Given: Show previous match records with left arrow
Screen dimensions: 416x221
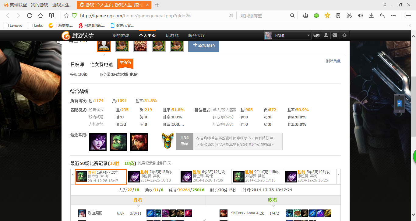Looking at the screenshot, I should tap(73, 175).
